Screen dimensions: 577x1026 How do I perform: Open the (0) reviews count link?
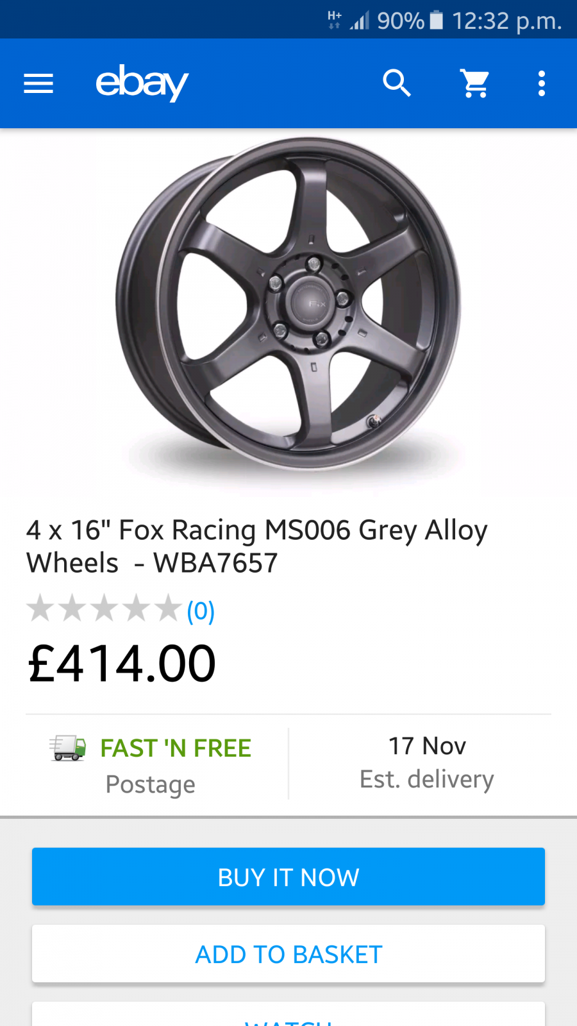point(201,611)
